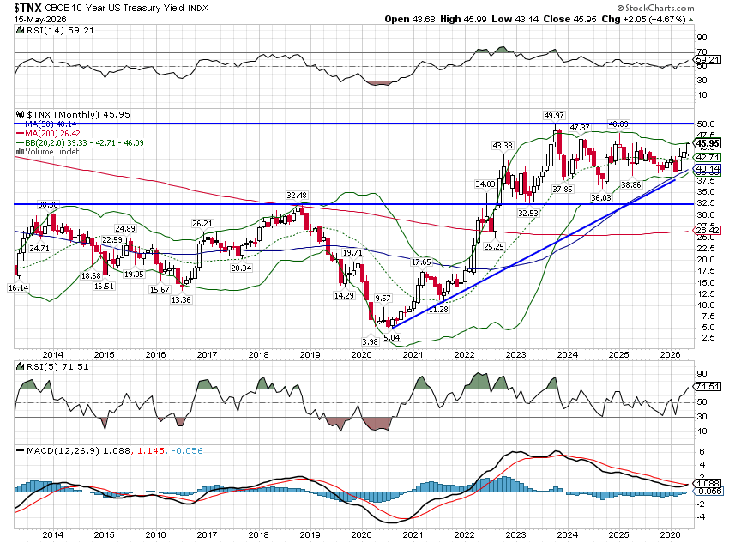This screenshot has width=729, height=543.
Task: Click the 20.34 low label
Action: tap(241, 268)
